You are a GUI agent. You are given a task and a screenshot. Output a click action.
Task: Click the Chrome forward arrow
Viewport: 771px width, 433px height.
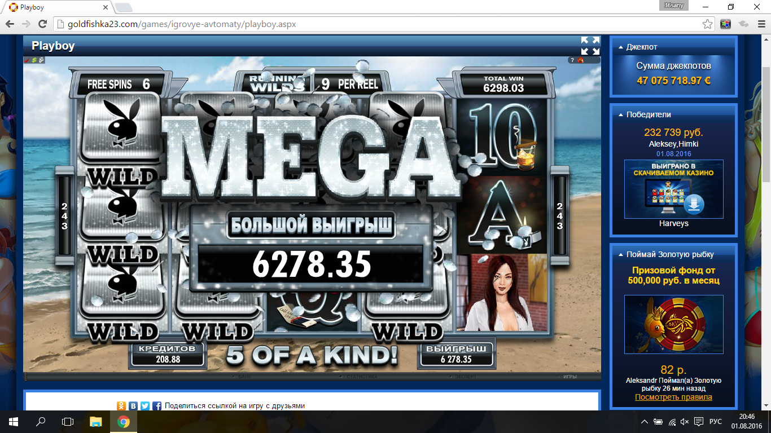(x=26, y=24)
